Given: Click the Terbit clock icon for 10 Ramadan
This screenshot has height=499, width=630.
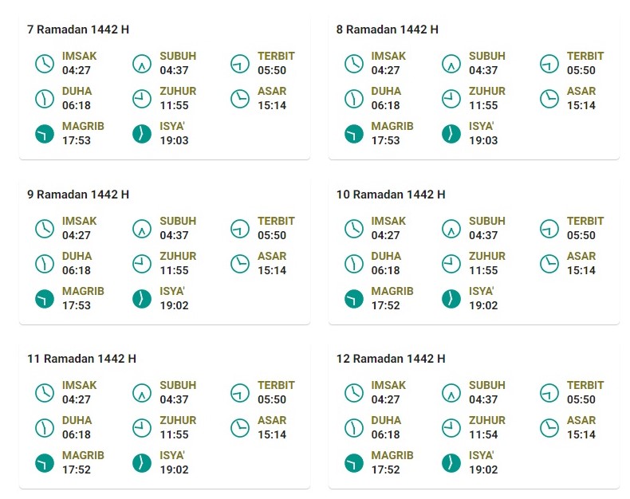Looking at the screenshot, I should pos(549,229).
